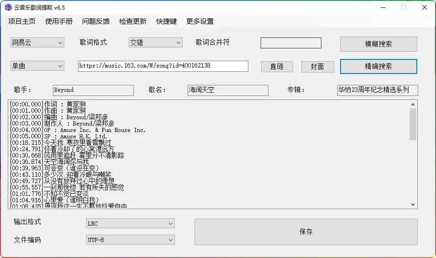Open the 快捷键 menu
The image size is (436, 258).
click(166, 21)
